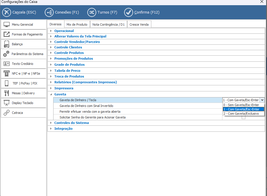Choose option 2 - Com Gaveta/Exclusivo

(x=241, y=114)
